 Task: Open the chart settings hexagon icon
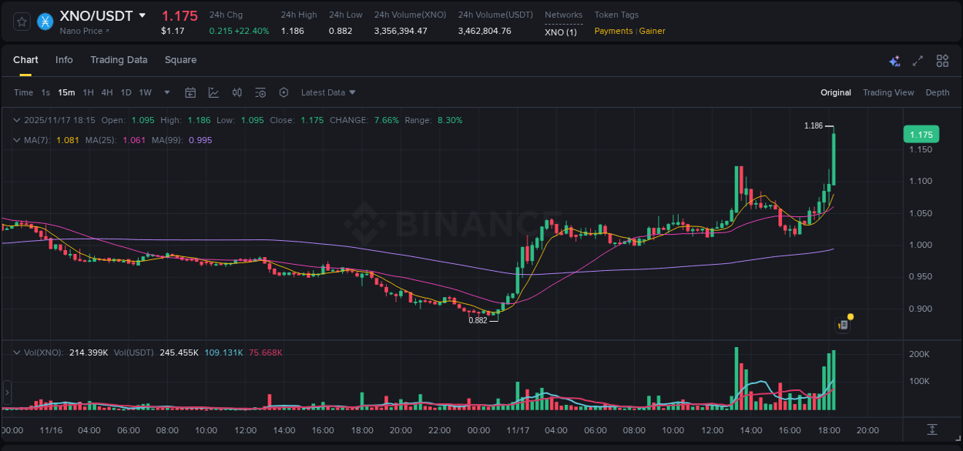(x=284, y=92)
